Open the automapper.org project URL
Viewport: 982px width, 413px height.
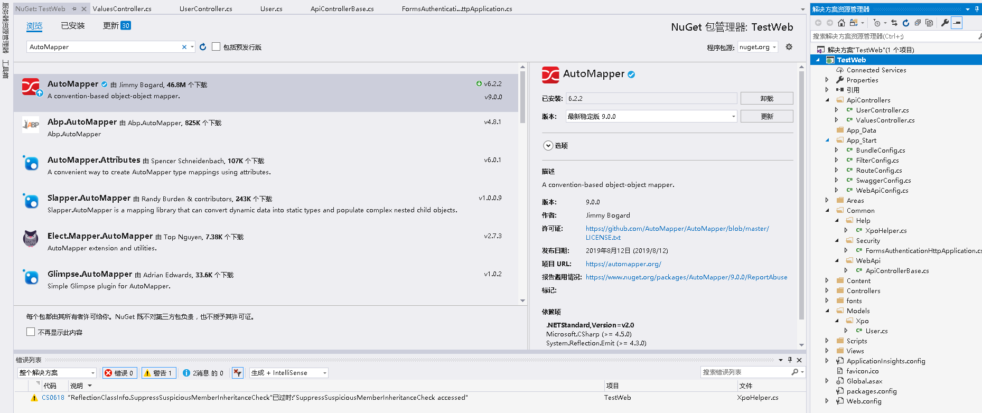(623, 264)
